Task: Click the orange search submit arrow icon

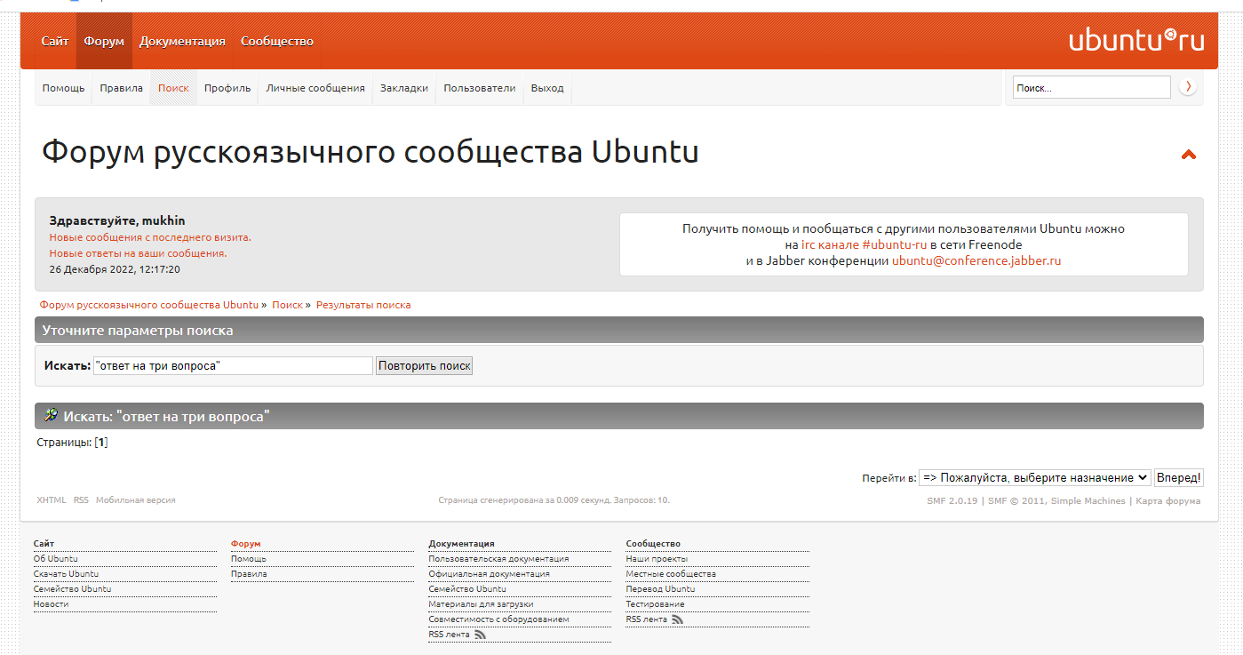Action: pos(1188,87)
